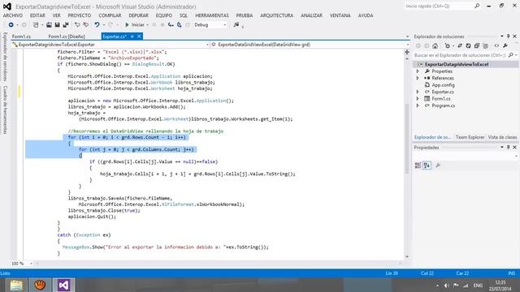
Task: Click the Undo toolbar icon
Action: click(97, 25)
